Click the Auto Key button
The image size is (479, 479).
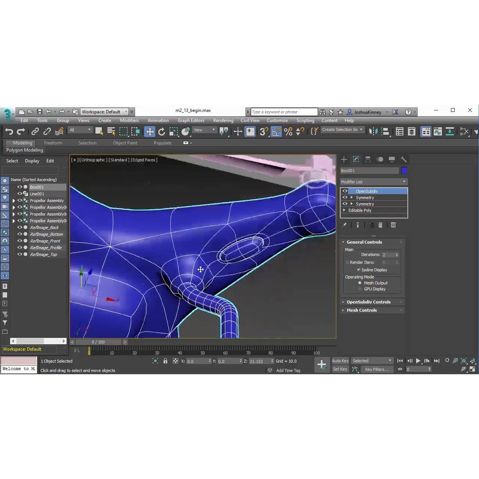[340, 361]
